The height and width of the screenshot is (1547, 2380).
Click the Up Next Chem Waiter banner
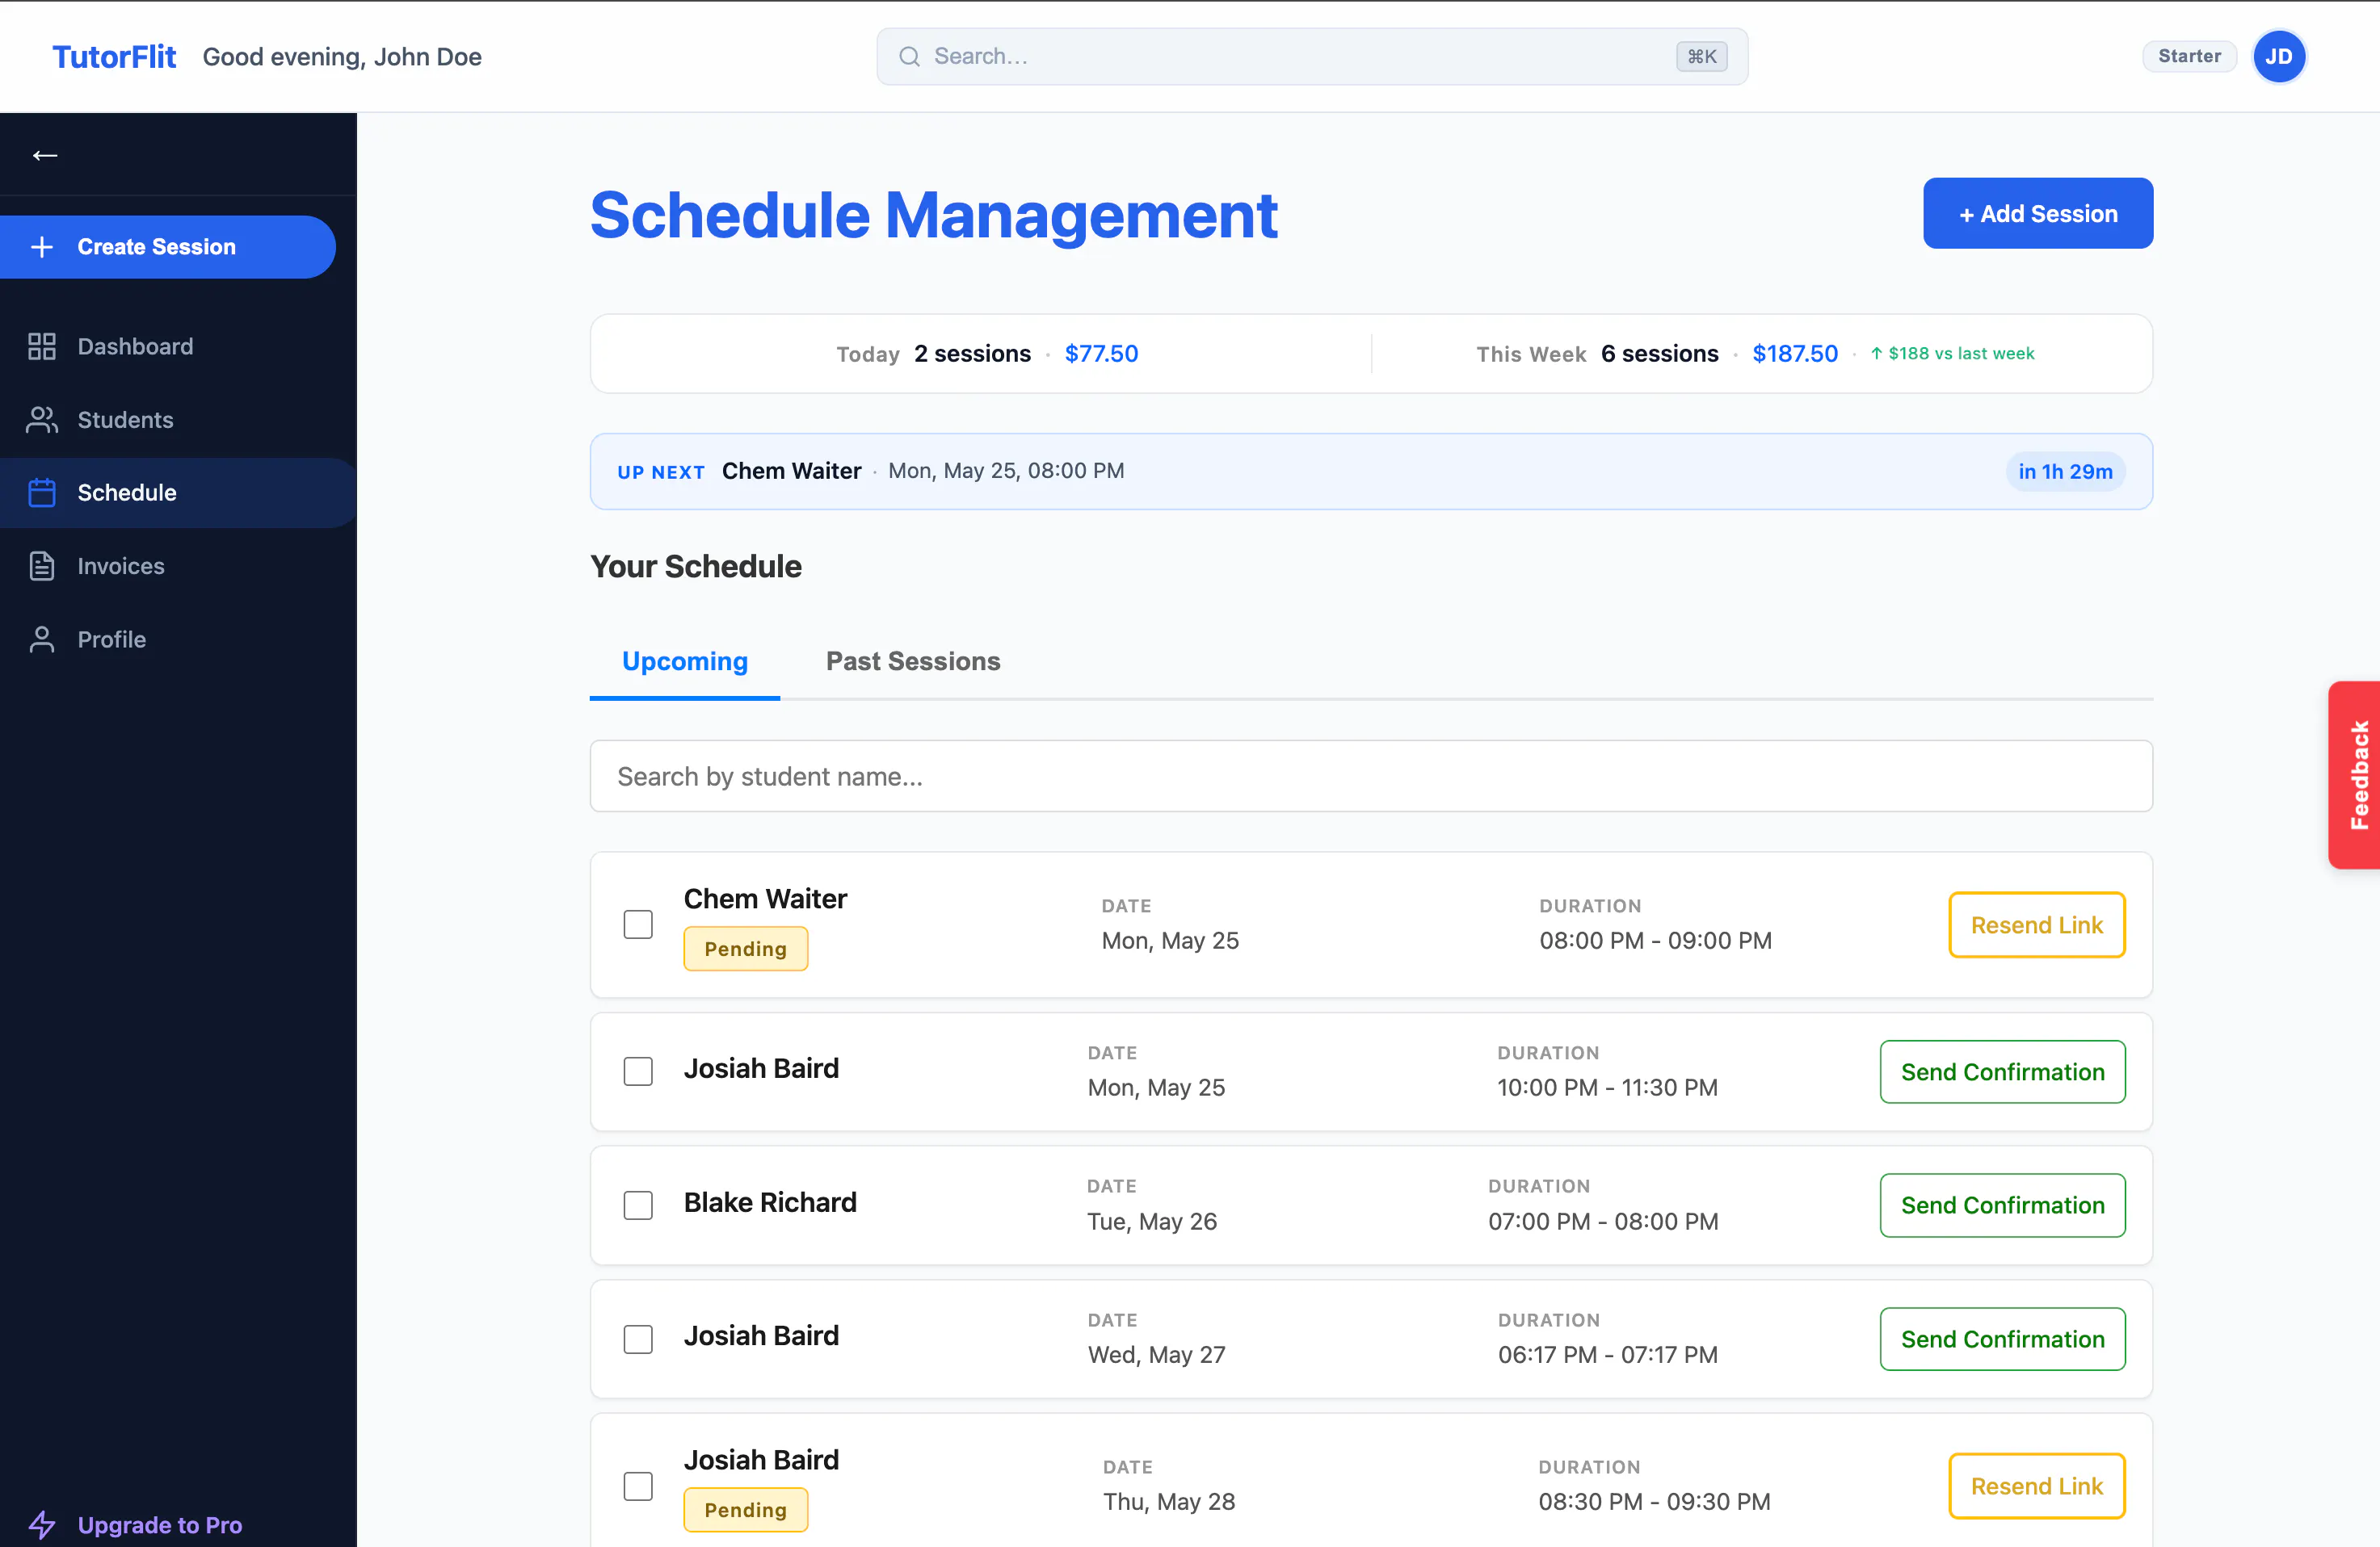(x=1371, y=472)
